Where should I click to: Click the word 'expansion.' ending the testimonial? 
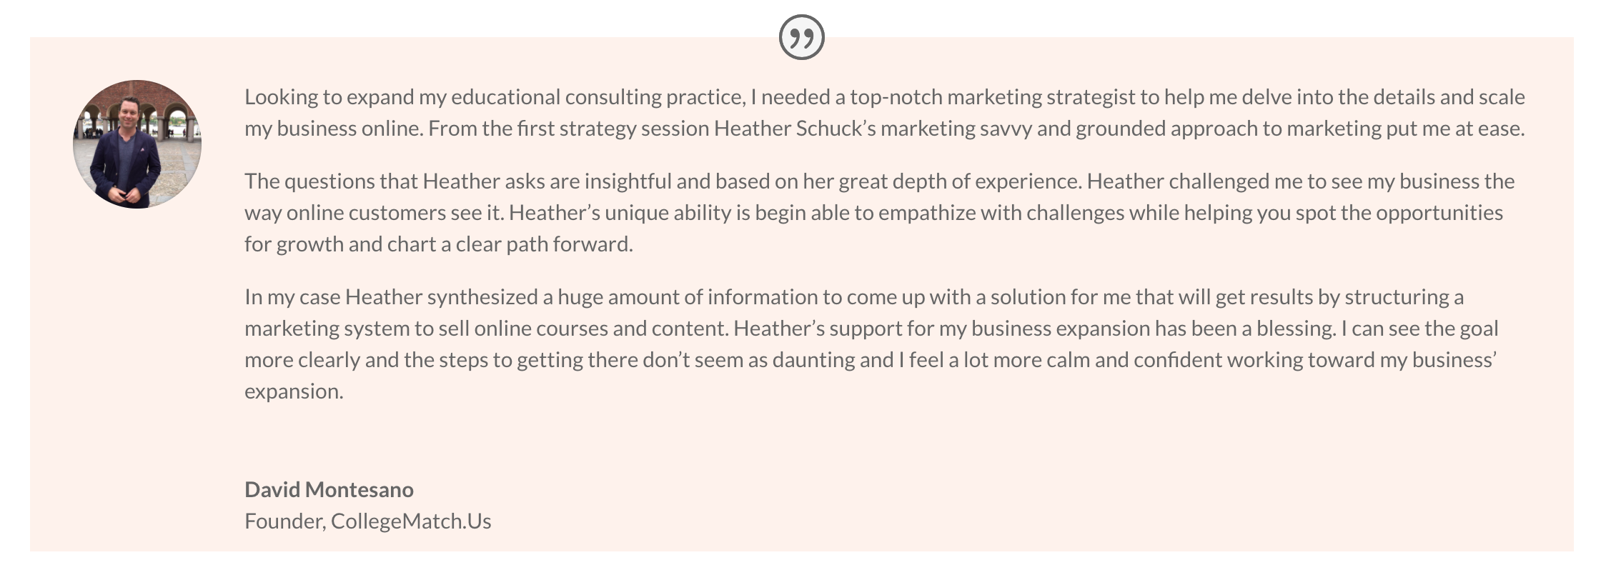(294, 391)
